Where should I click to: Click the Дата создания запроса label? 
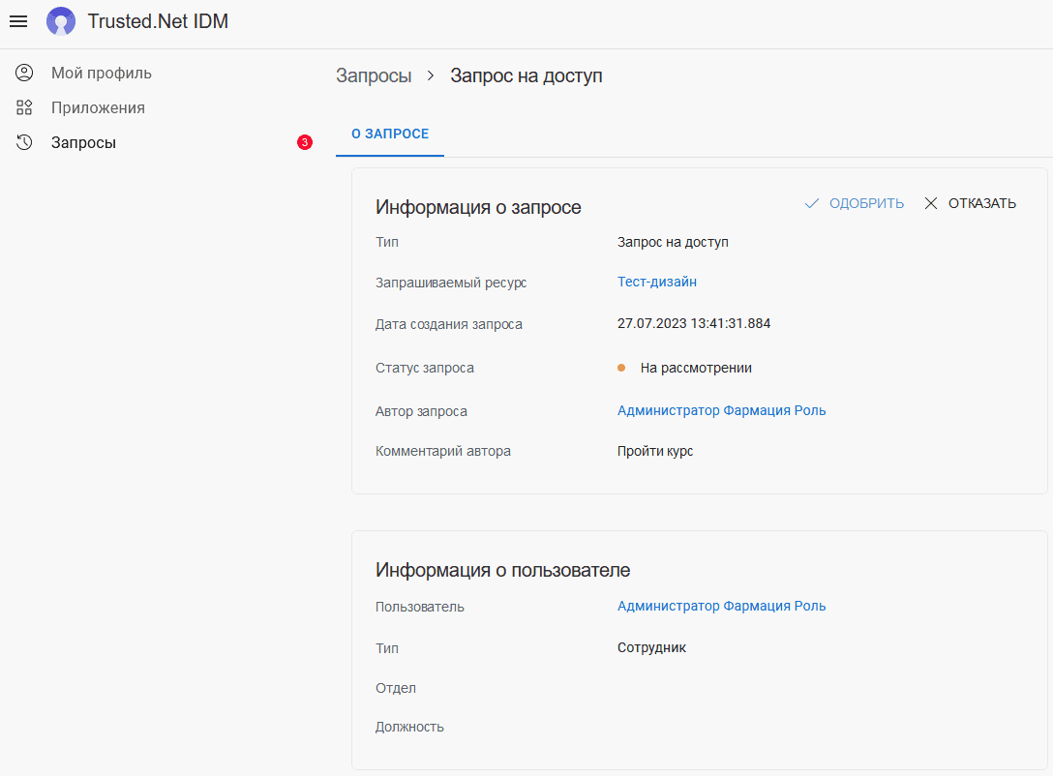(449, 324)
